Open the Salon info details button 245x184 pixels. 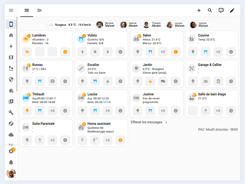coord(175,52)
